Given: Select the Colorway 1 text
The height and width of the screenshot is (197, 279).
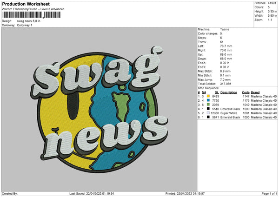Looking at the screenshot, I should click(24, 25).
